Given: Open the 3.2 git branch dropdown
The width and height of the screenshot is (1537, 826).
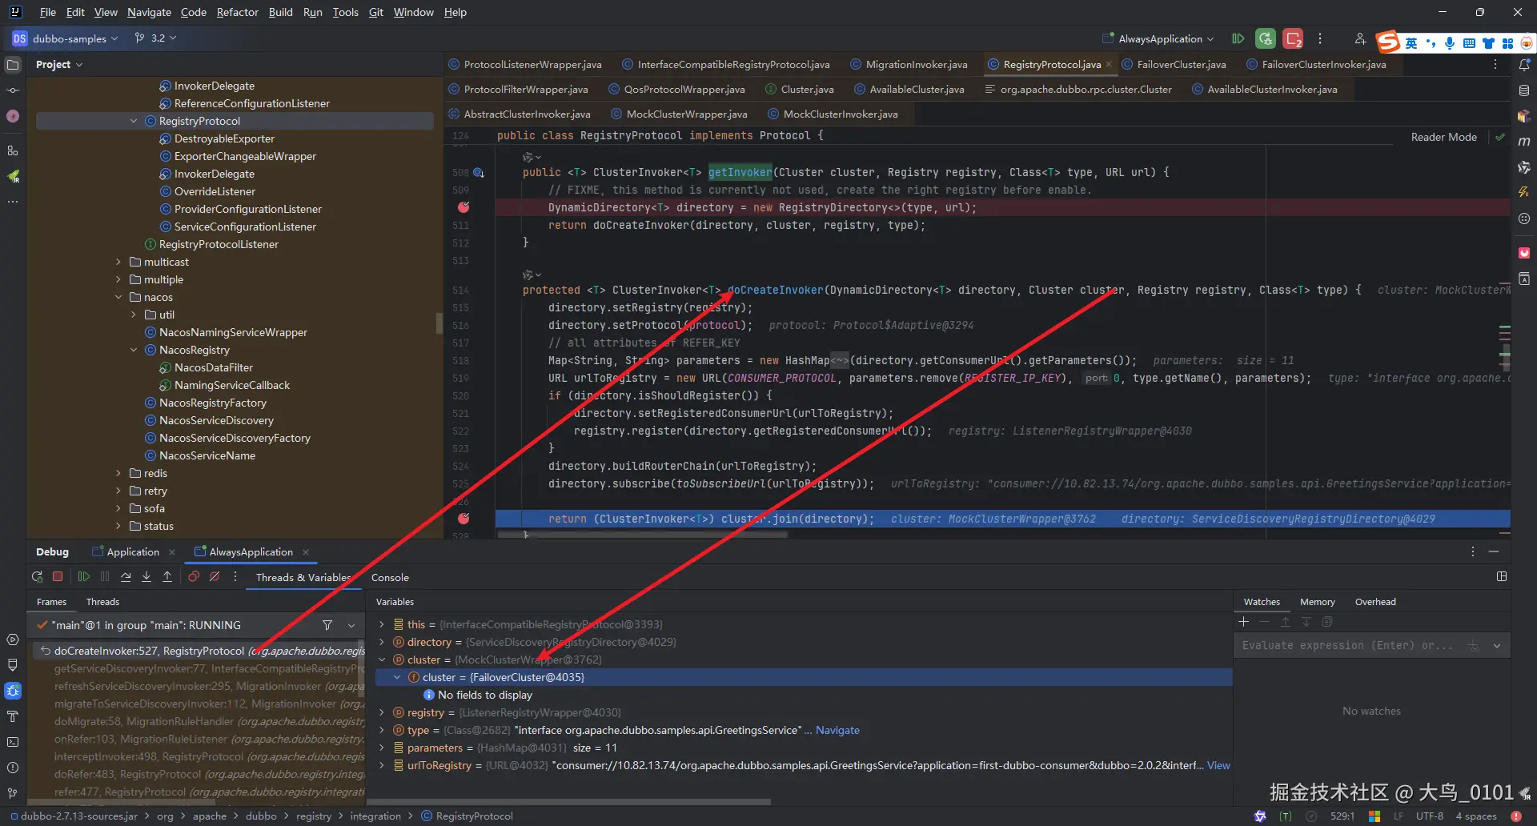Looking at the screenshot, I should 155,38.
